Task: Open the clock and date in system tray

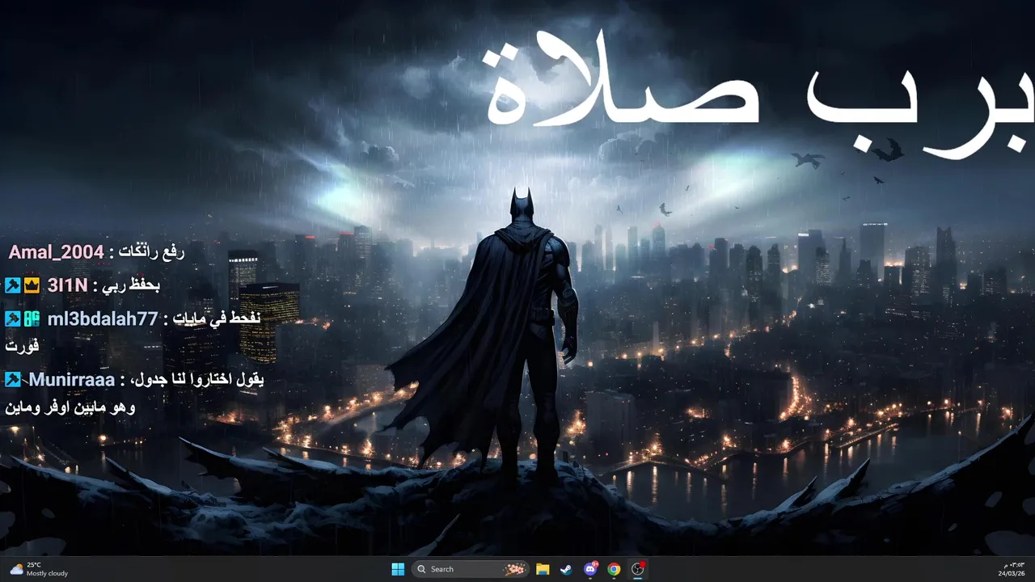Action: [x=1013, y=569]
